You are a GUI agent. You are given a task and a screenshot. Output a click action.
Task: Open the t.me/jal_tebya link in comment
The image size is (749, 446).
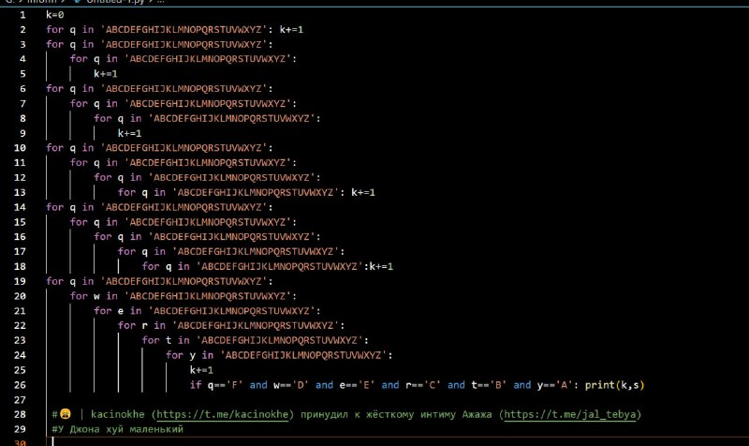coord(570,414)
